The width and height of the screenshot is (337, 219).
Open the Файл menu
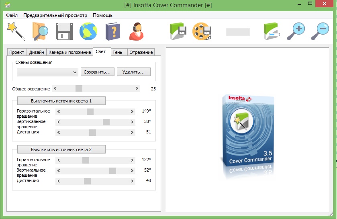[12, 15]
